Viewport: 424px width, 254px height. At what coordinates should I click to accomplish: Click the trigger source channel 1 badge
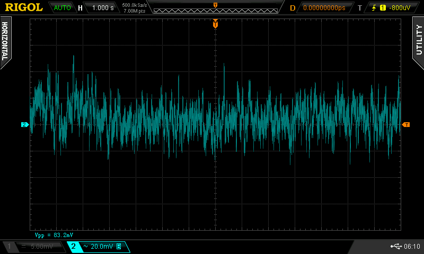coord(383,8)
